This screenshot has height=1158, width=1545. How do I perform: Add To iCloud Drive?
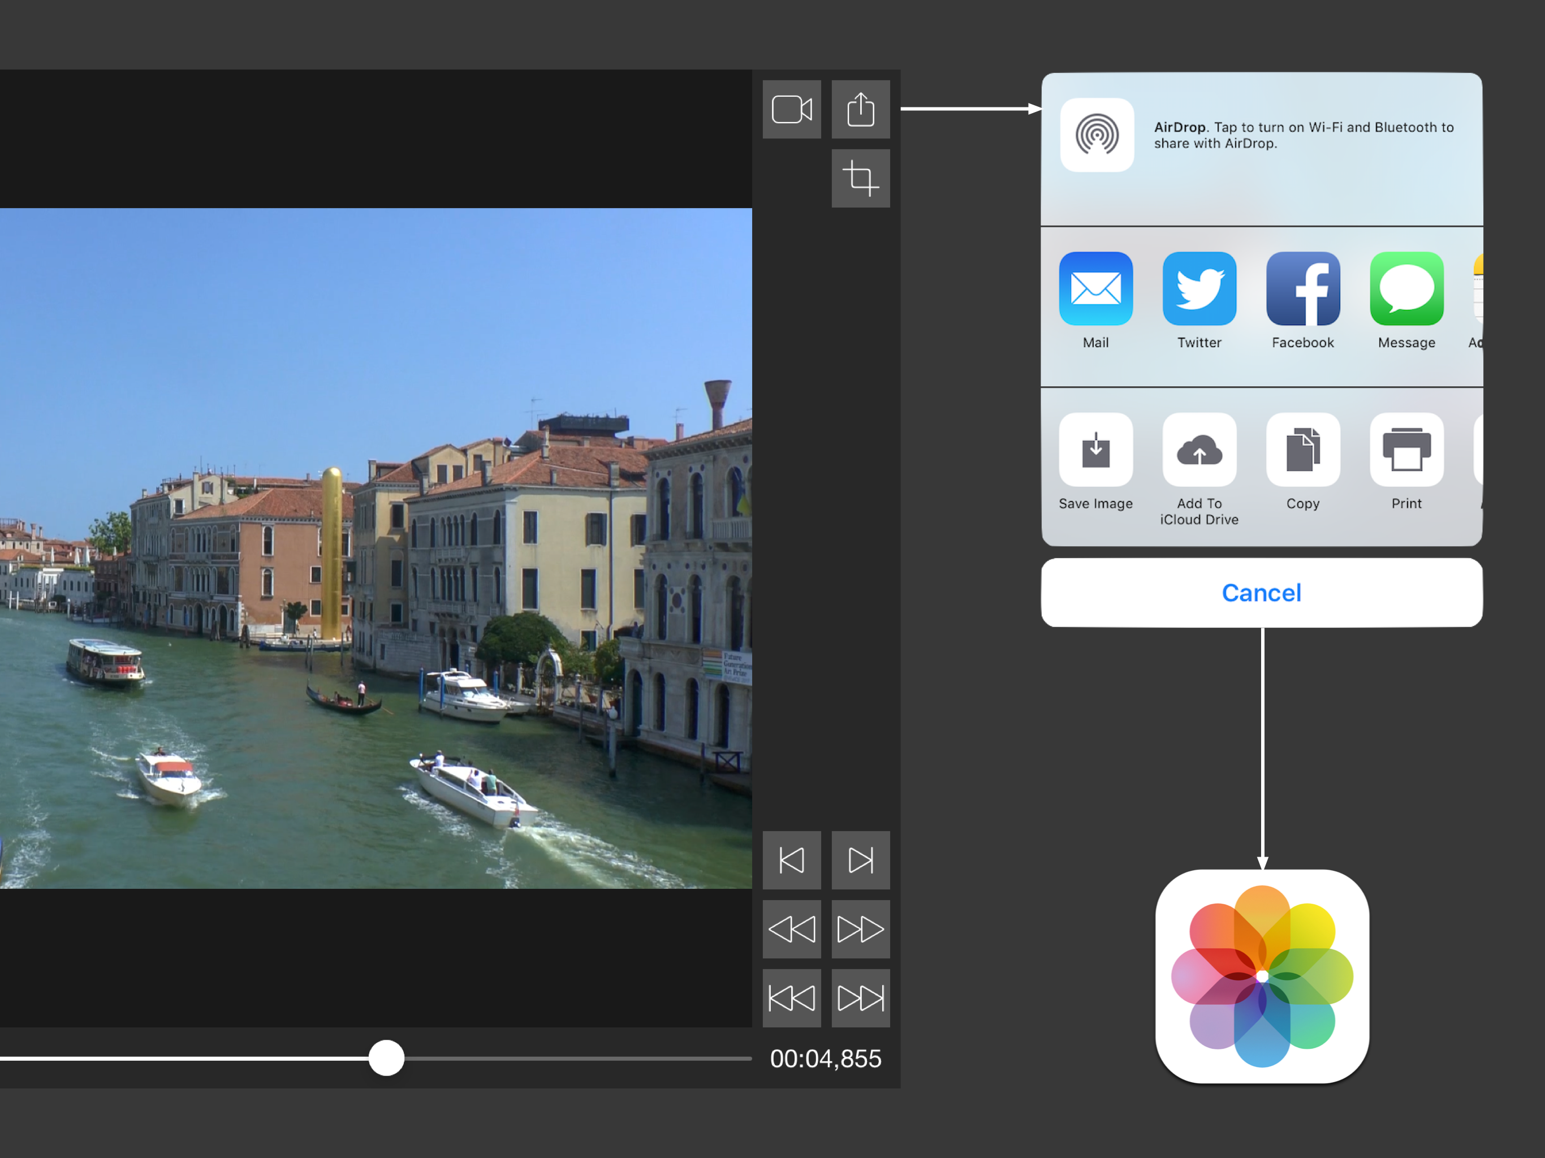tap(1199, 450)
